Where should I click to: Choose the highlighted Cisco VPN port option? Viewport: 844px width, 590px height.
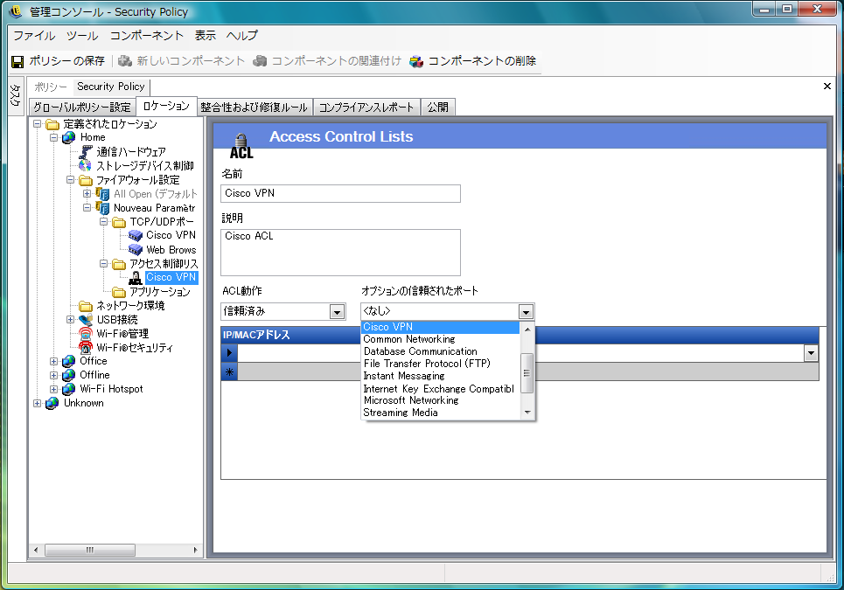(440, 327)
